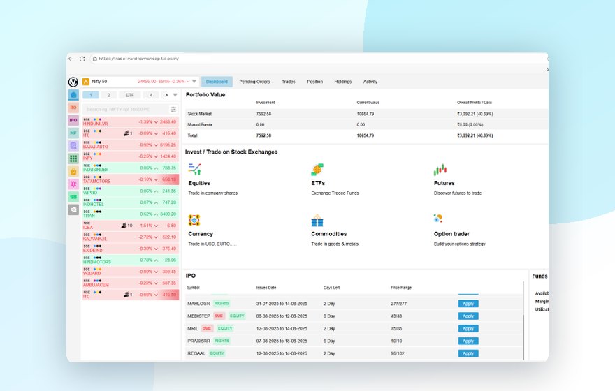Select watchlist tab 4
The image size is (615, 391).
(151, 95)
